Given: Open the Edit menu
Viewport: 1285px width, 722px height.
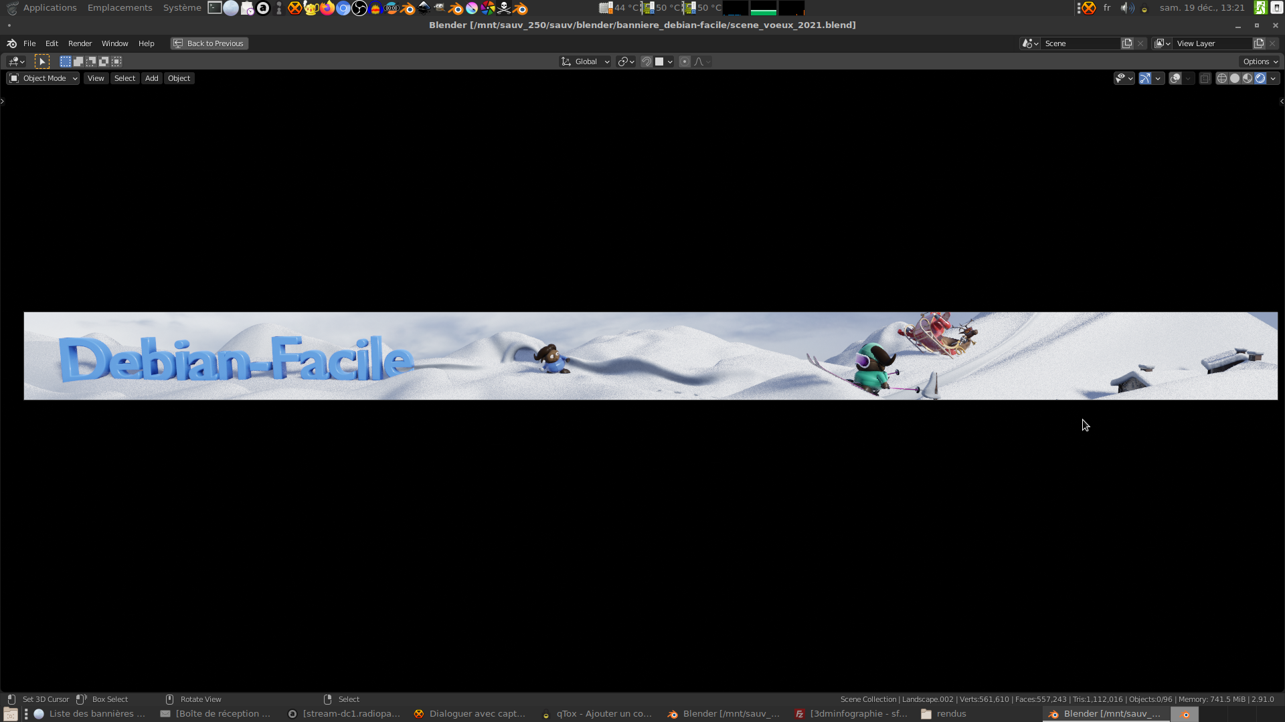Looking at the screenshot, I should pos(52,43).
